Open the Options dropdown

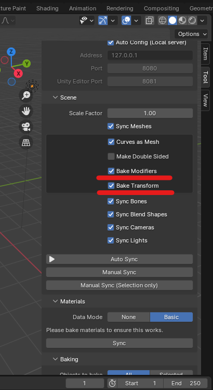[191, 34]
